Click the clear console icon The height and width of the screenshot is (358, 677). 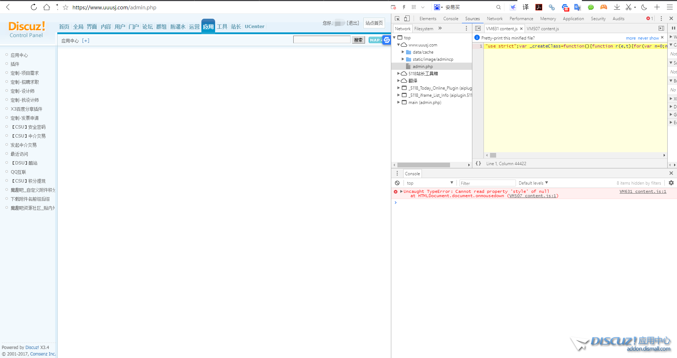point(397,183)
